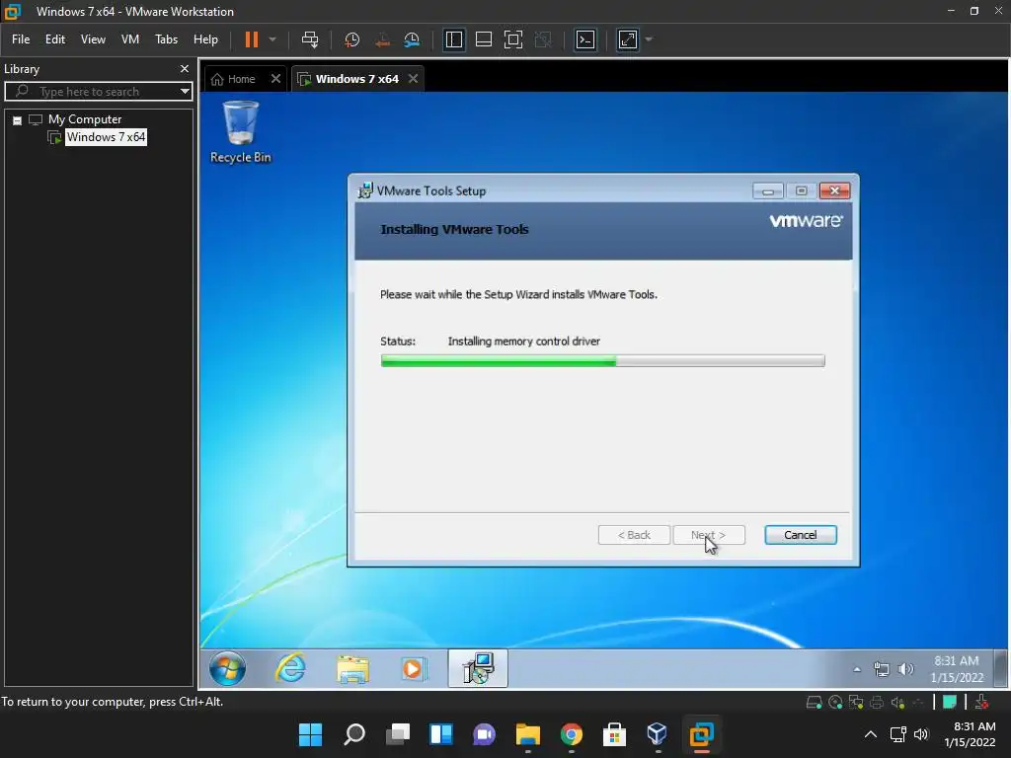Show hidden icons in host tray
The image size is (1011, 758).
coord(871,734)
